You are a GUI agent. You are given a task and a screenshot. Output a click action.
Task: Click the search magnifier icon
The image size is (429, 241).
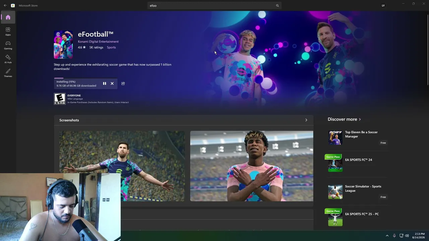[277, 5]
